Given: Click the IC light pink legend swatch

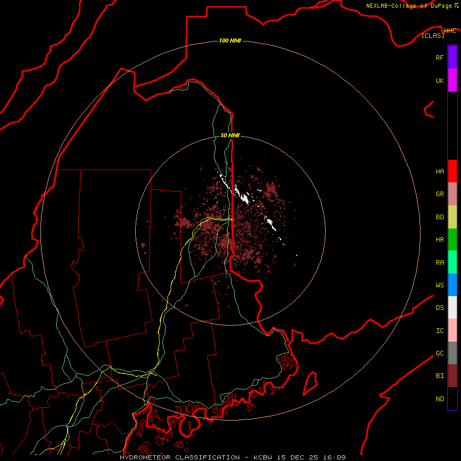Looking at the screenshot, I should pos(452,330).
